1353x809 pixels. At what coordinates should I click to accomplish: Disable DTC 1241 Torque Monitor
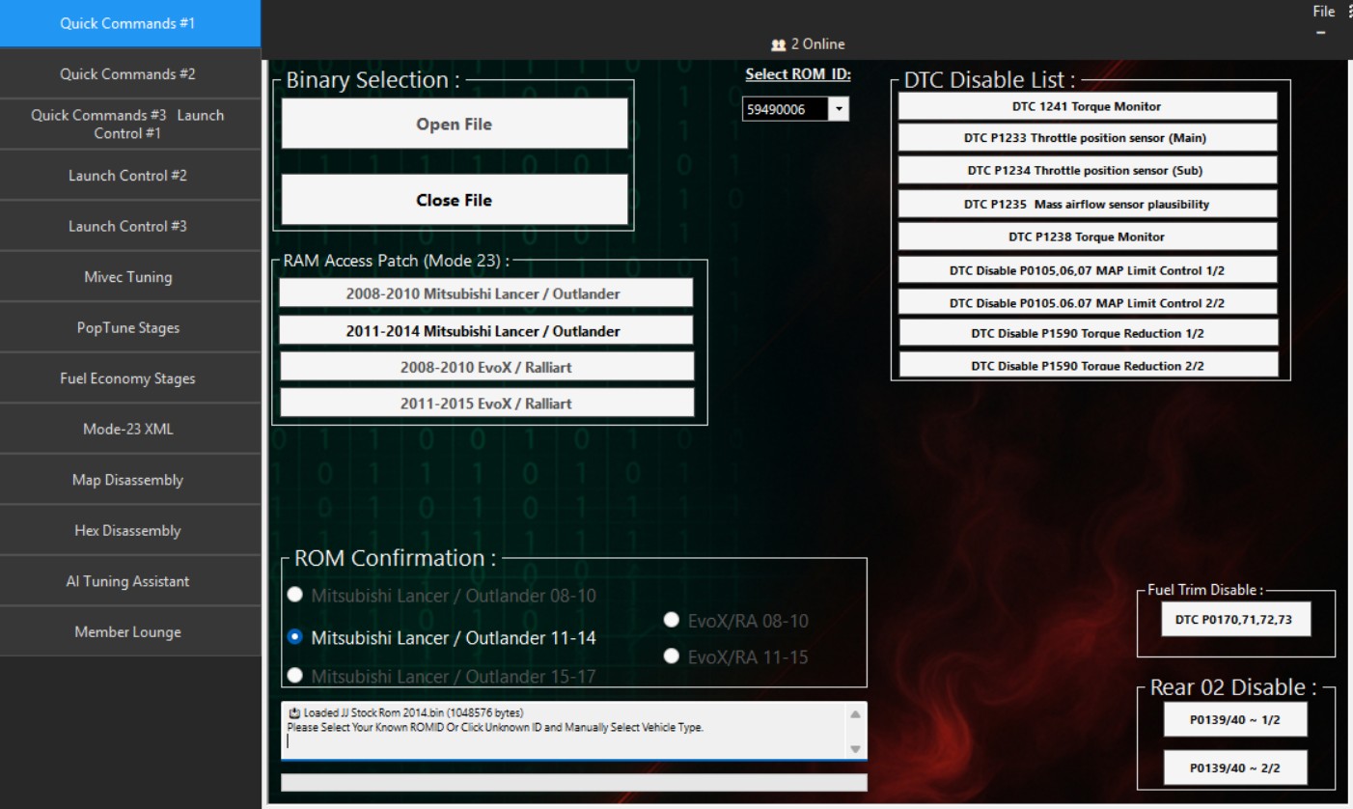pos(1087,106)
